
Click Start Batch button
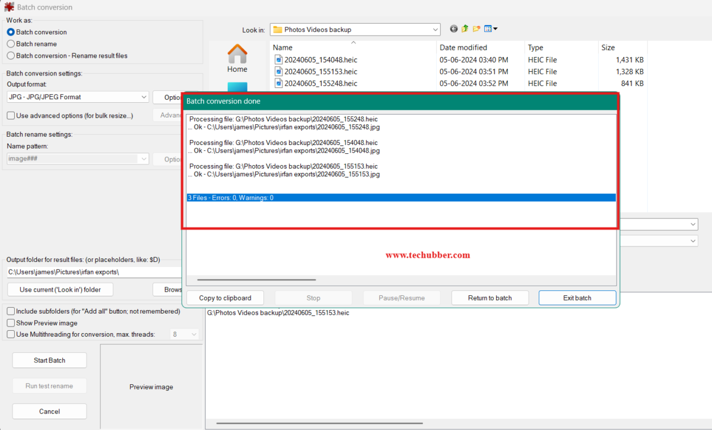[x=49, y=361]
